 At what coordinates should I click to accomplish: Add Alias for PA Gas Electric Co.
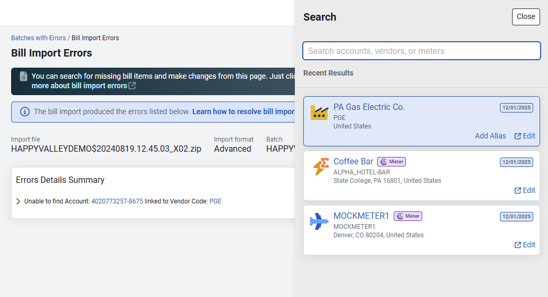pyautogui.click(x=490, y=136)
